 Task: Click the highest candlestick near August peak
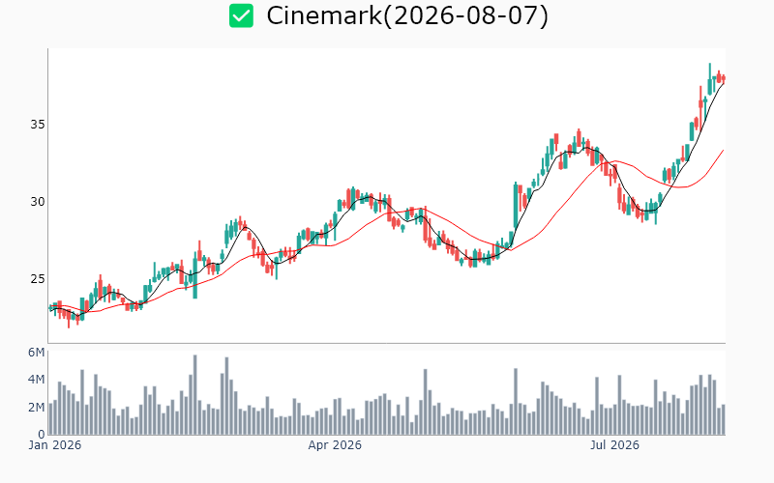tap(710, 79)
